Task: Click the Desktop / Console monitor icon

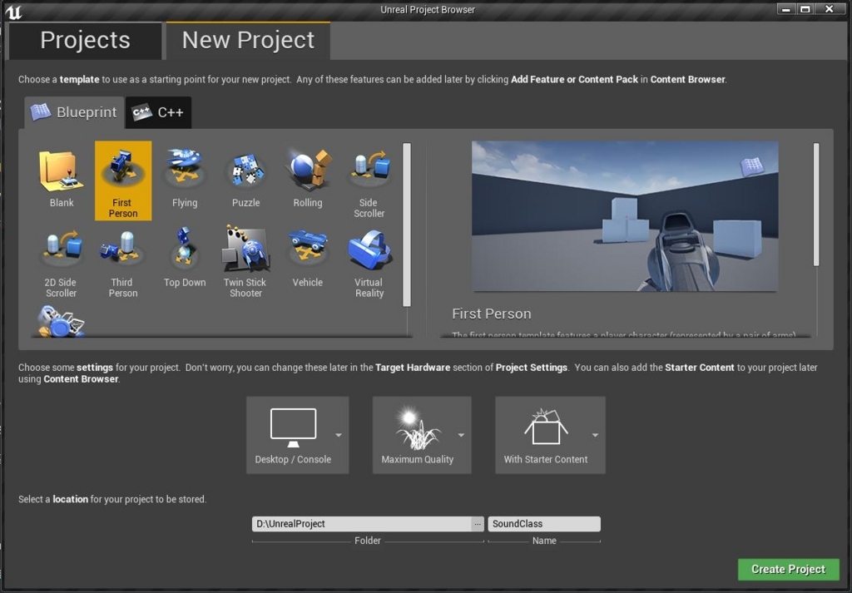Action: 294,428
